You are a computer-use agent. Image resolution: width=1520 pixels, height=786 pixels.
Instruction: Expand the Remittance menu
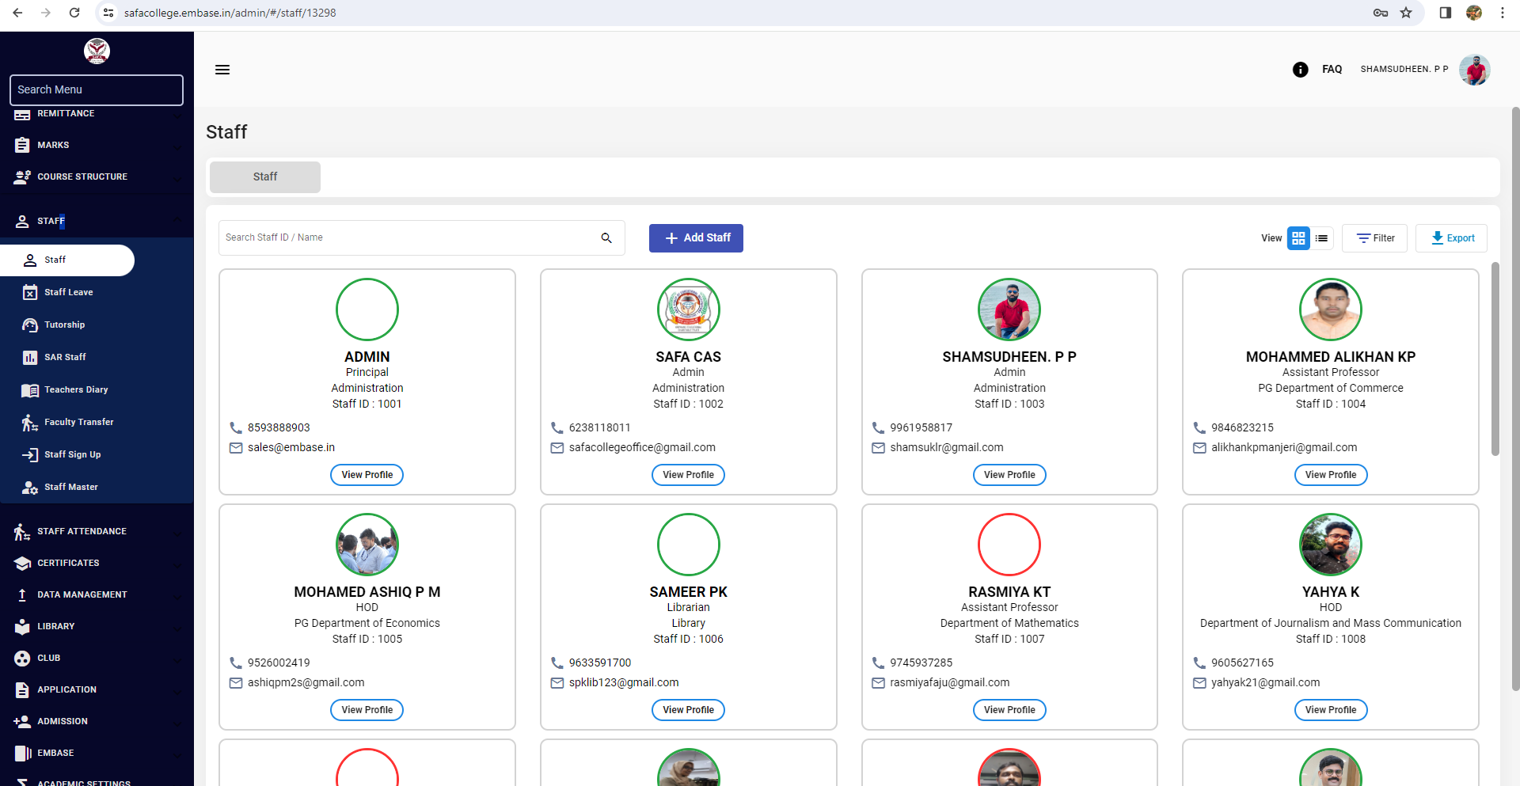point(97,114)
